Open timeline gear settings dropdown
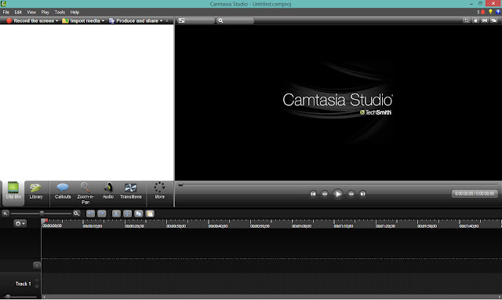This screenshot has height=300, width=502. pyautogui.click(x=20, y=223)
